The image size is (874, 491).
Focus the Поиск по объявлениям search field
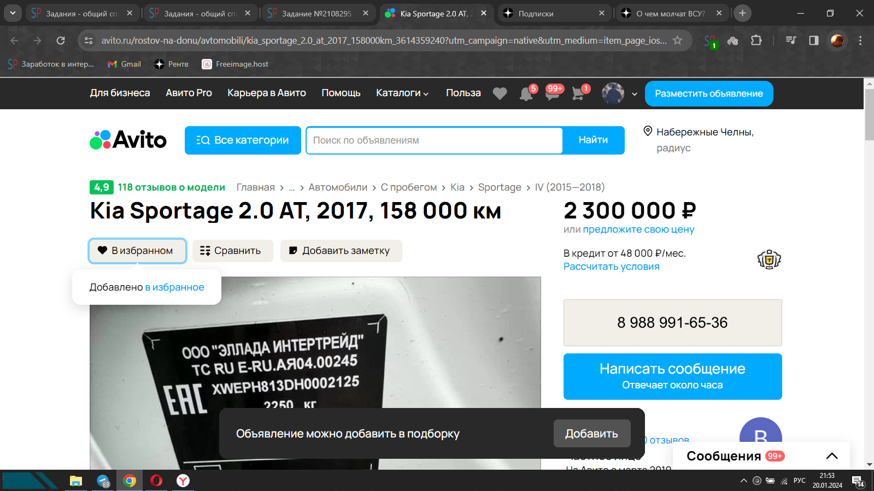point(435,140)
